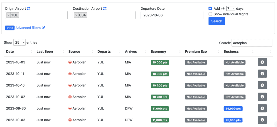
Task: Click the 24,900 pts Business badge
Action: pos(233,108)
